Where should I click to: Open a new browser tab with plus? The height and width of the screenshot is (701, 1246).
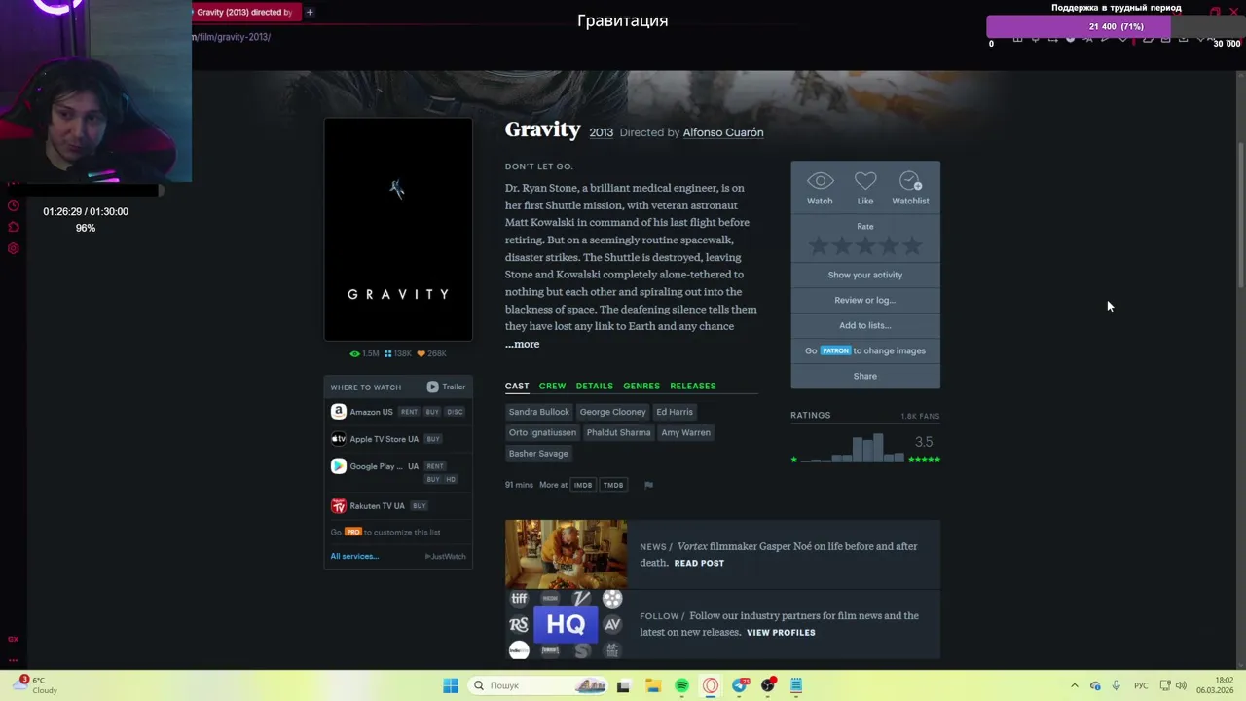(x=310, y=12)
